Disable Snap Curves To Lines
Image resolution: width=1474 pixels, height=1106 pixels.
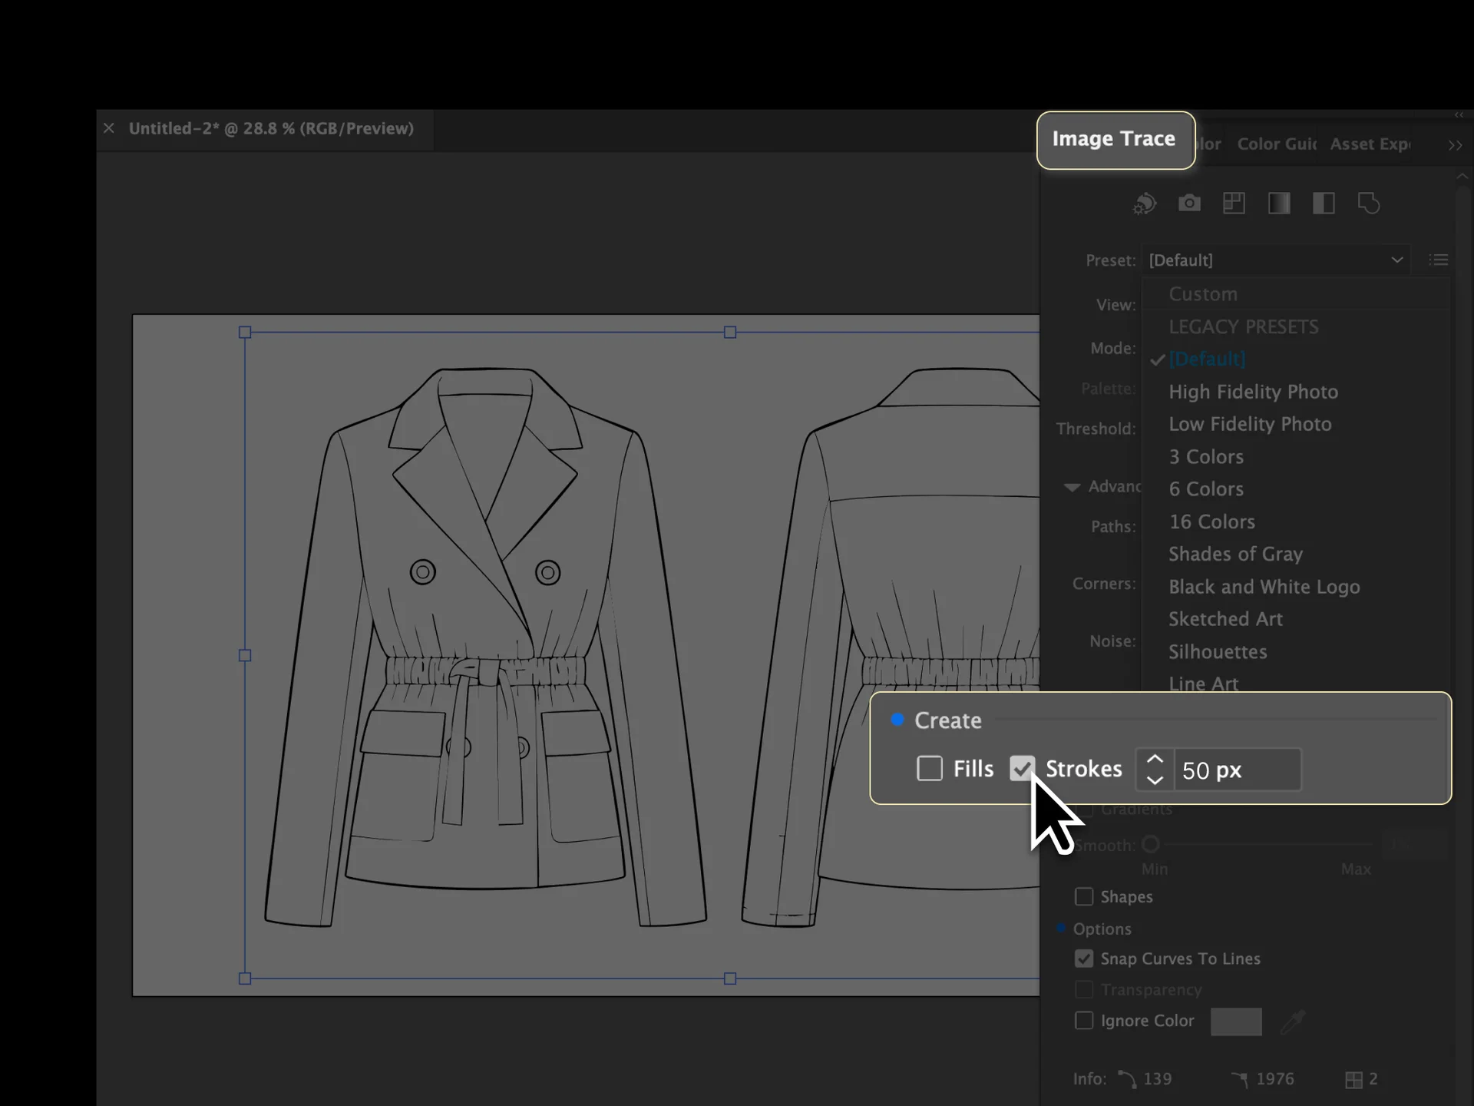coord(1083,959)
